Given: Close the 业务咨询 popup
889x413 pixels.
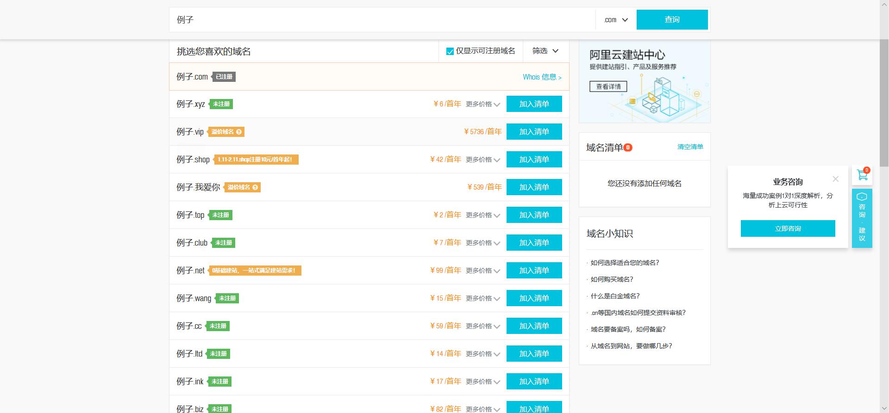Looking at the screenshot, I should point(835,179).
